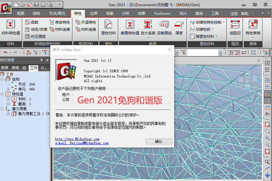Switch to the 节点/单元 ribbon tab
This screenshot has width=272, height=181.
pyautogui.click(x=57, y=14)
